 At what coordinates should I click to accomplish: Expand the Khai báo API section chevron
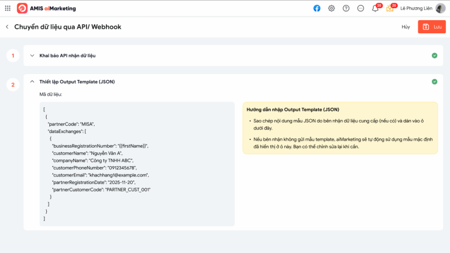point(32,56)
